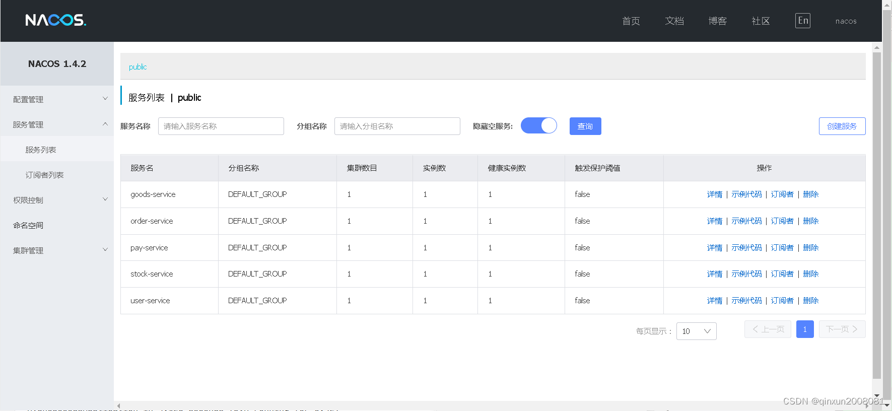This screenshot has height=411, width=892.
Task: Open 详情 for order-service
Action: tap(715, 221)
